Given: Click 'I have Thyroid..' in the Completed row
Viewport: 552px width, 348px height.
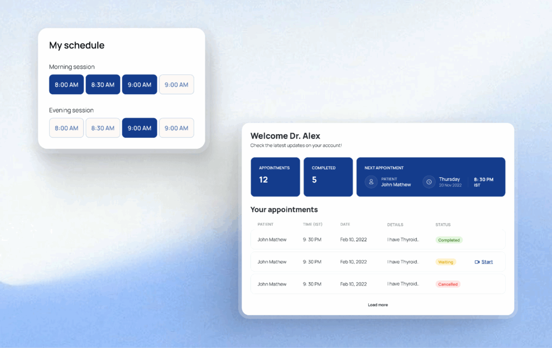Looking at the screenshot, I should [403, 239].
